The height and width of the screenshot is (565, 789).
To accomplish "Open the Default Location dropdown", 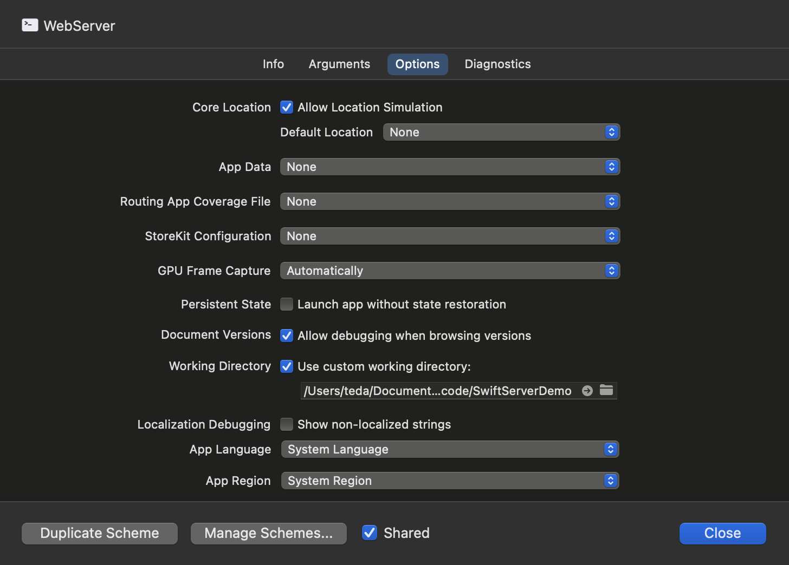I will pyautogui.click(x=501, y=132).
